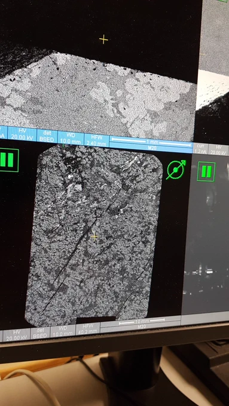Click the 10 mm scale bar in gray databar
Screen dimensions: 229x406
141,322
